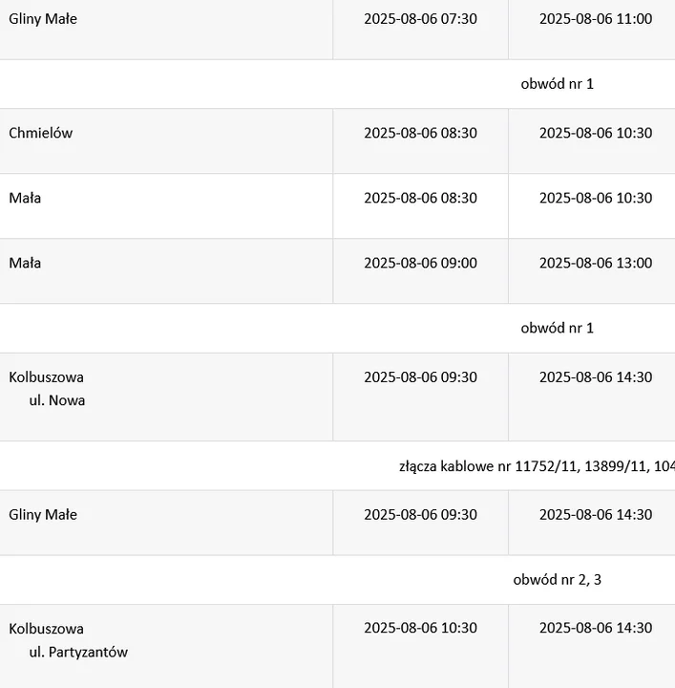Select Chmielów end time 10:30
Viewport: 675px width, 688px height.
(x=596, y=133)
